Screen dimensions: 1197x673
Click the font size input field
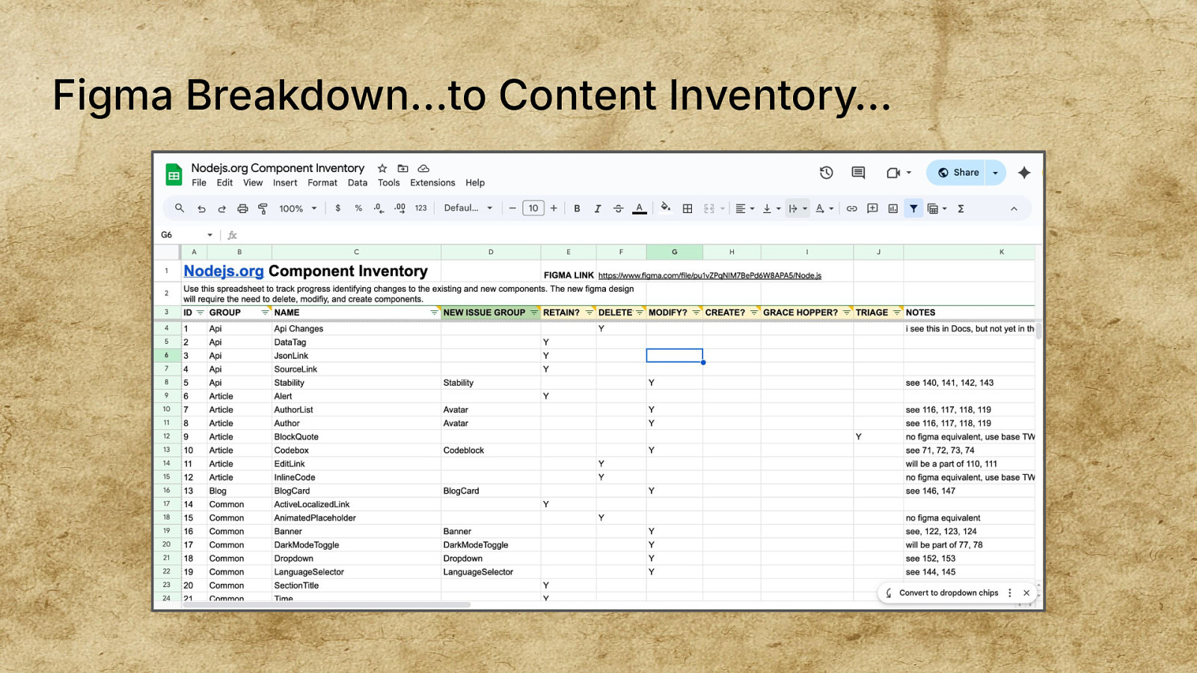[x=533, y=209]
